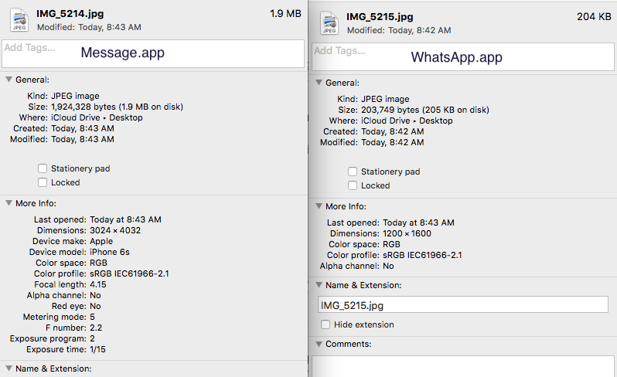Image resolution: width=617 pixels, height=377 pixels.
Task: Select IMG_5214 Where path iCloud Drive Desktop
Action: [x=97, y=117]
